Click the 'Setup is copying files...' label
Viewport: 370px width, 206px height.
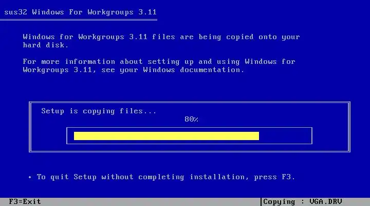(x=99, y=111)
